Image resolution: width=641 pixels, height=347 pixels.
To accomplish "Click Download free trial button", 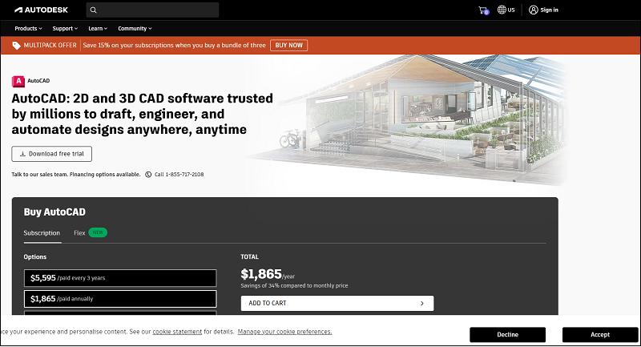I will pos(51,154).
